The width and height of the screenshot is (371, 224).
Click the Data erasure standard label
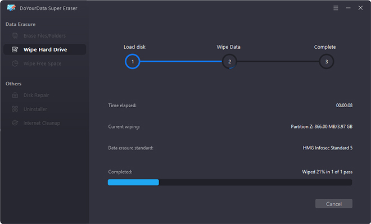[x=131, y=148]
